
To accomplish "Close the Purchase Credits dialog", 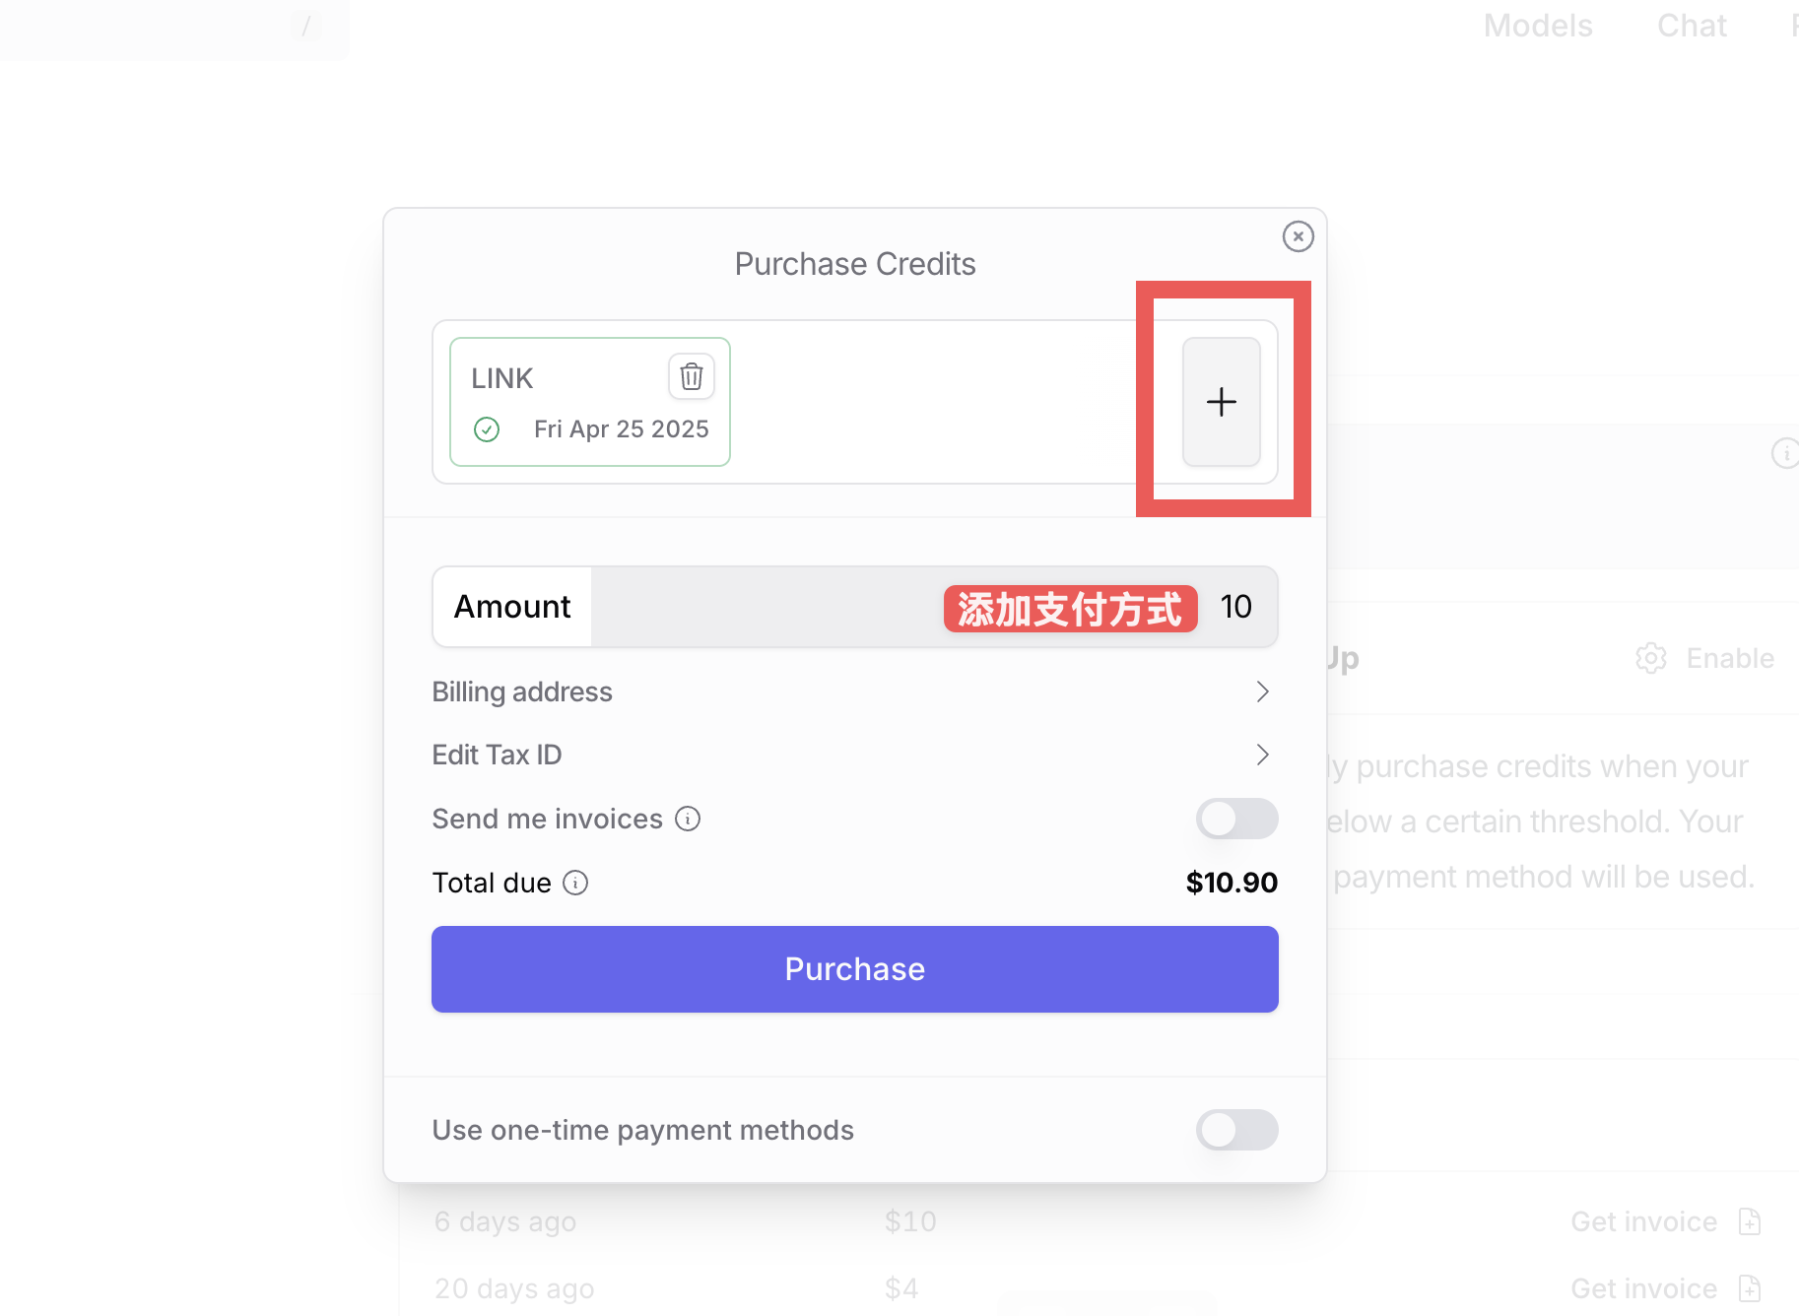I will pos(1298,236).
